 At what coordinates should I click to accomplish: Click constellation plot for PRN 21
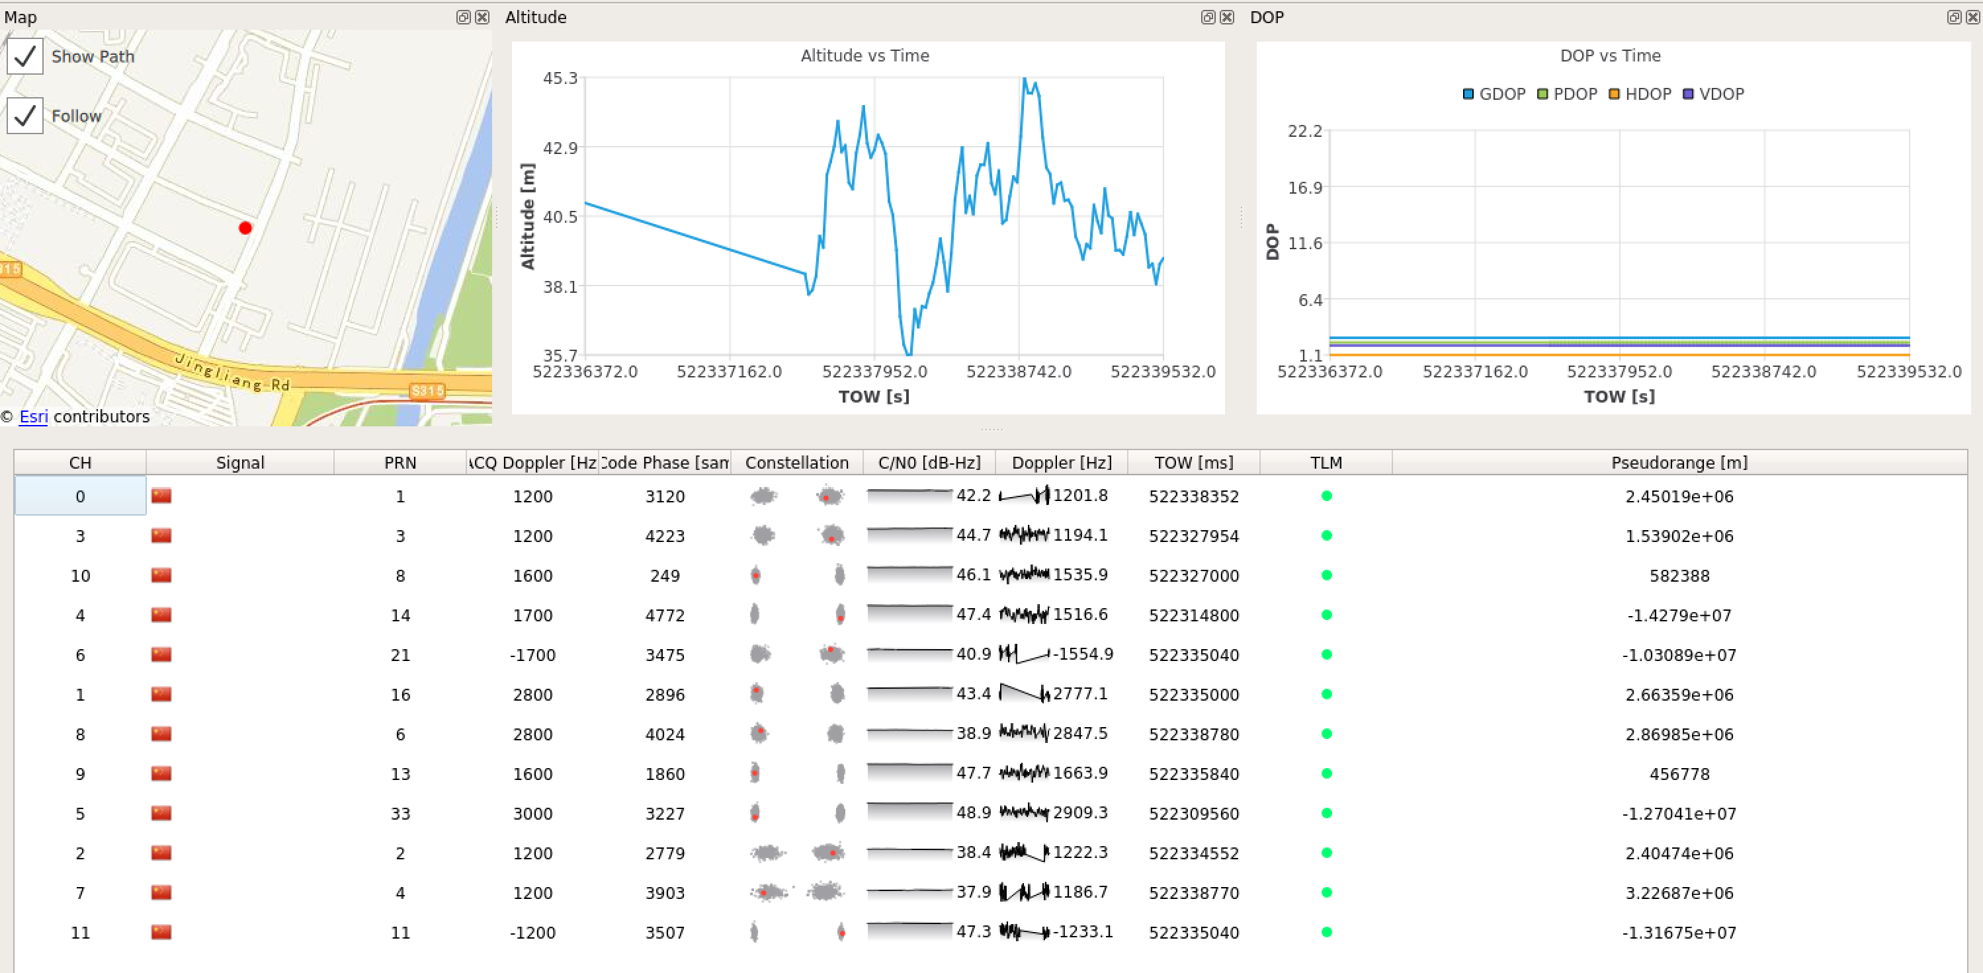pyautogui.click(x=797, y=654)
